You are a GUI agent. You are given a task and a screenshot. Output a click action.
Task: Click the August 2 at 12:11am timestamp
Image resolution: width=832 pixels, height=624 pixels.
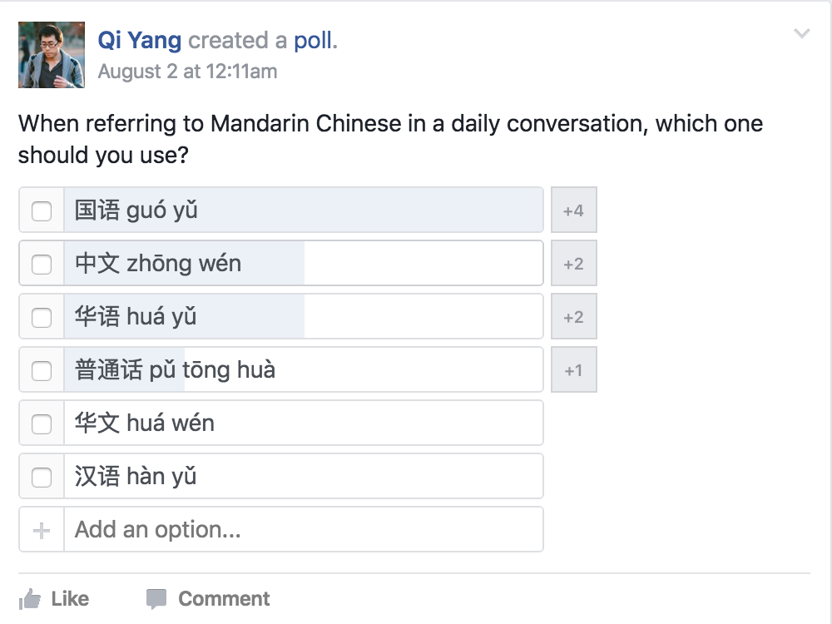[187, 71]
